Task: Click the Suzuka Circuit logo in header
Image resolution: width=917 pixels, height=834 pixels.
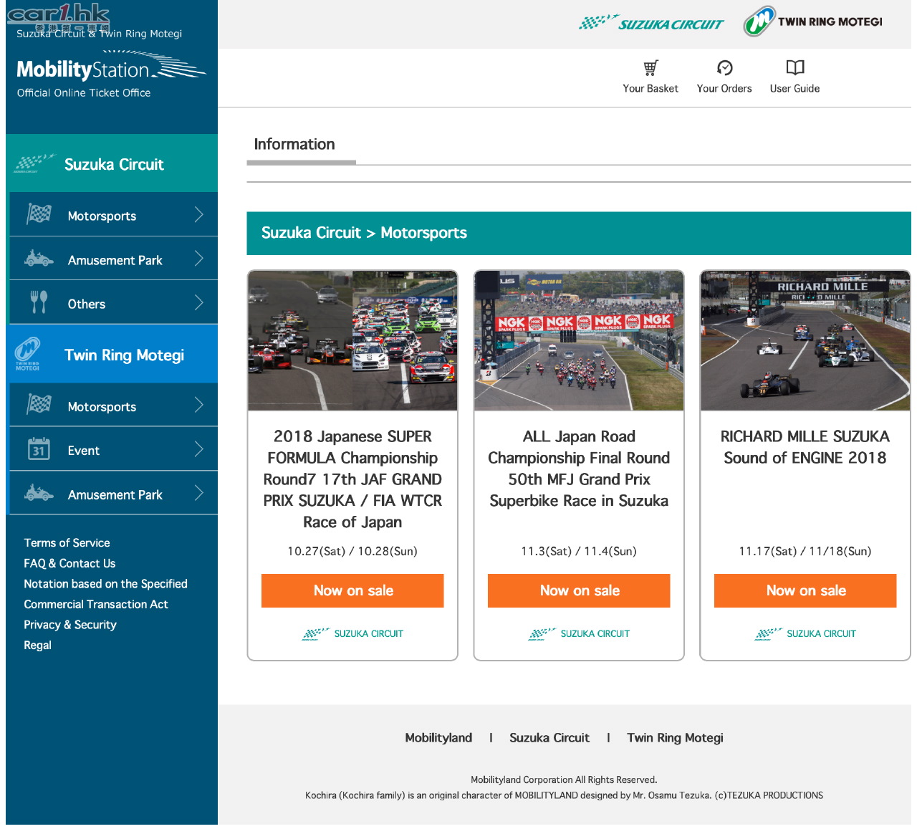Action: (651, 23)
